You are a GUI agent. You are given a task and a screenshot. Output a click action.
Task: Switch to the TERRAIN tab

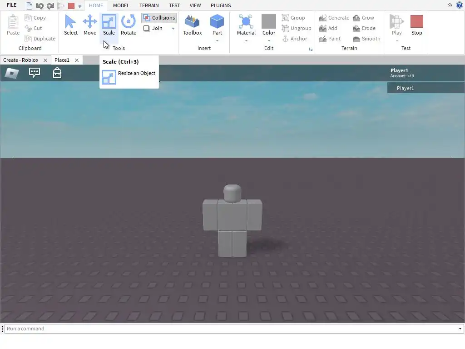coord(149,5)
